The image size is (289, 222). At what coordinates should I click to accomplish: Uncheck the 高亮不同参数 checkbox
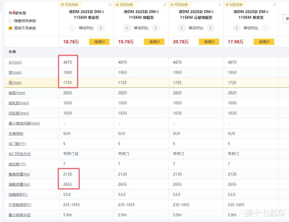10,28
